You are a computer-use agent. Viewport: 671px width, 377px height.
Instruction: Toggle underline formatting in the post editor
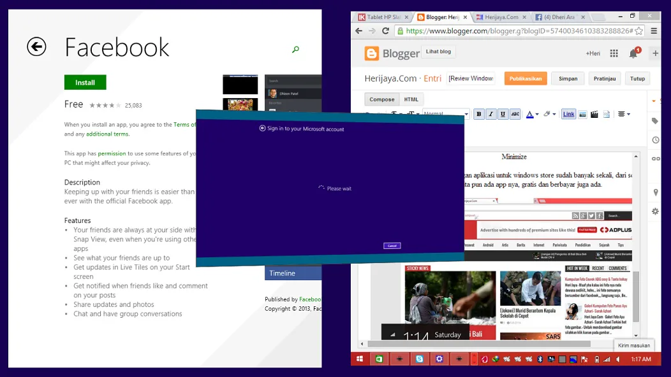coord(503,114)
